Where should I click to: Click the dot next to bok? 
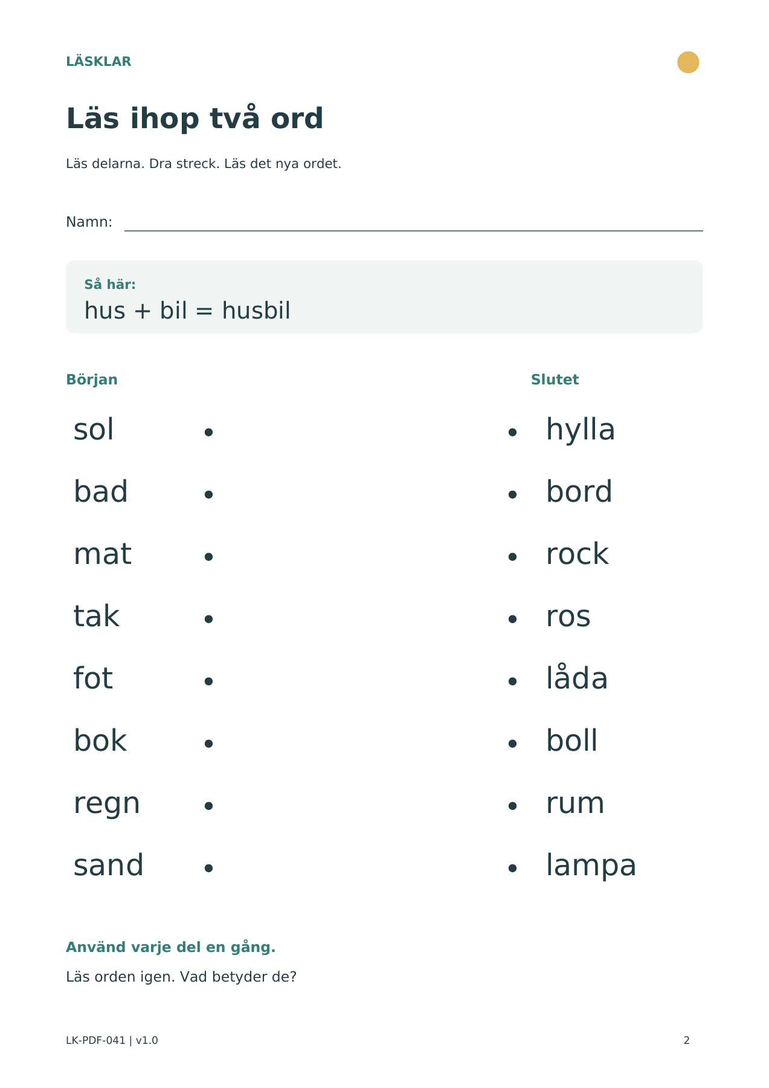[x=208, y=743]
